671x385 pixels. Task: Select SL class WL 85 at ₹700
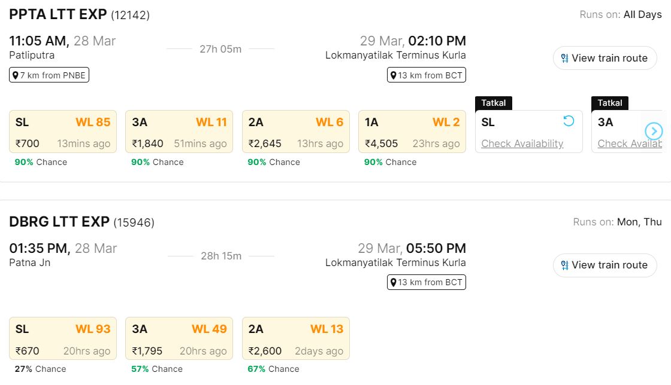tap(63, 132)
